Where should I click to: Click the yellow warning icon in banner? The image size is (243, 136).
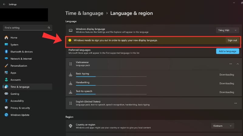pyautogui.click(x=70, y=40)
